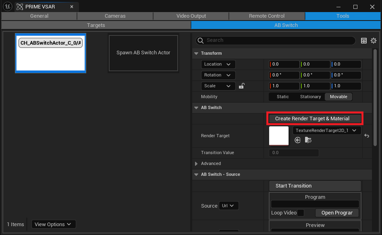Browse to Render Target in content browser
382x235 pixels.
point(308,140)
